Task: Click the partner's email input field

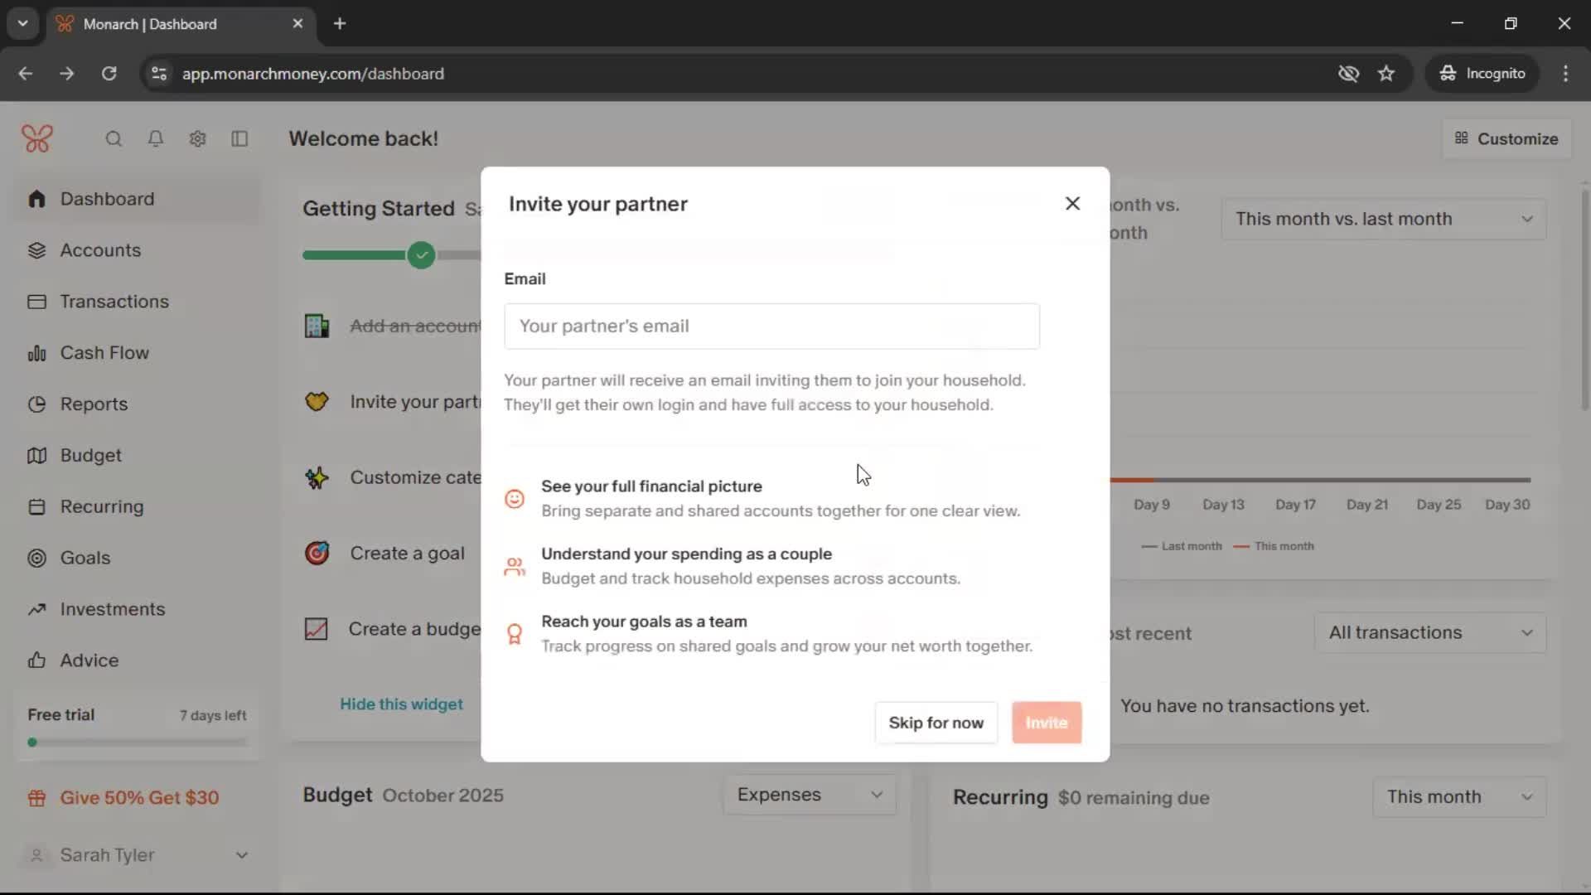Action: tap(771, 327)
